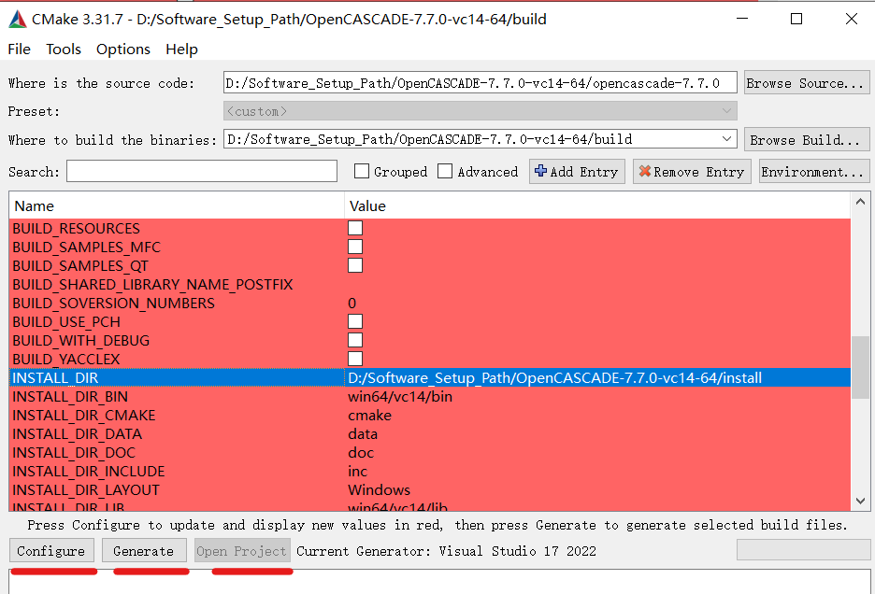Check the BUILD_SAMPLES_MFC option
The width and height of the screenshot is (875, 594).
tap(355, 247)
